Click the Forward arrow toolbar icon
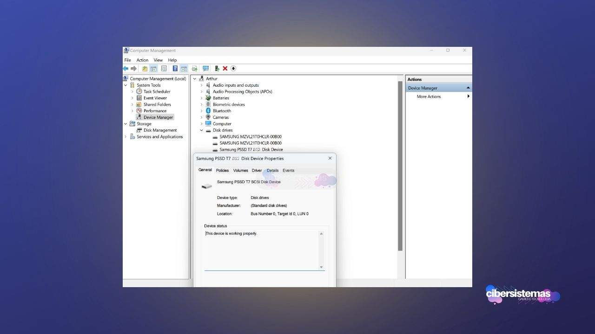 click(x=133, y=69)
